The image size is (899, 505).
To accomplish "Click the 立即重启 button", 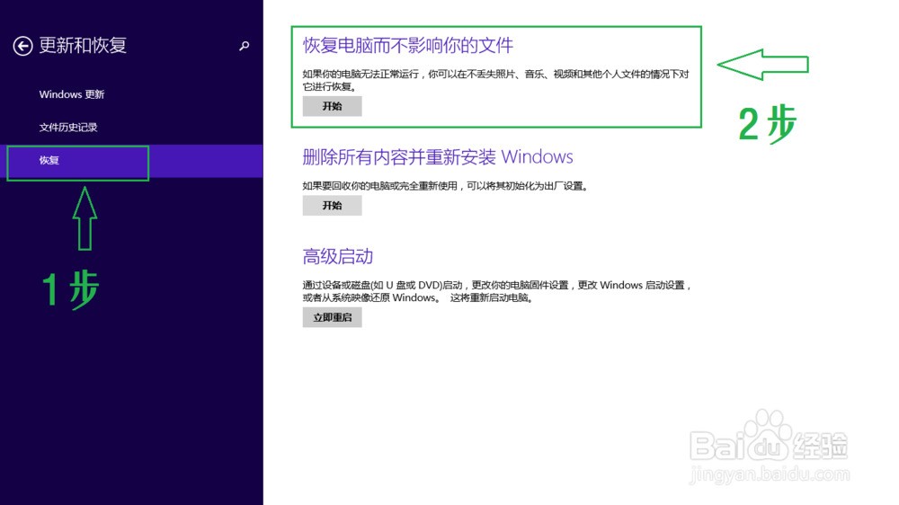I will coord(332,317).
